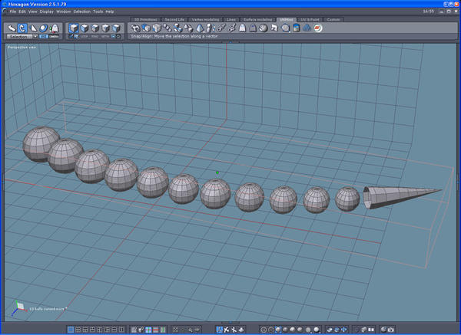The width and height of the screenshot is (461, 335).
Task: Switch to the Second Life tab
Action: pyautogui.click(x=174, y=20)
